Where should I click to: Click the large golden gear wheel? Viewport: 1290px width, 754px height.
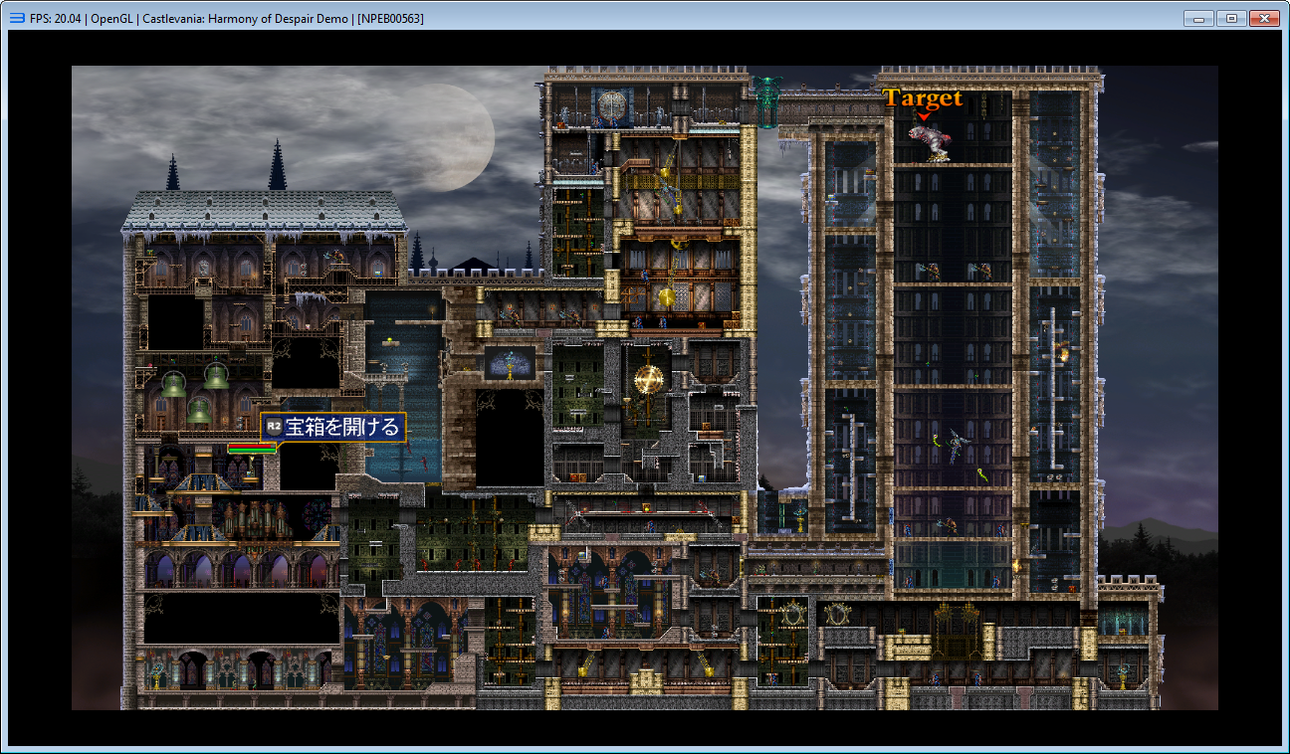click(649, 379)
